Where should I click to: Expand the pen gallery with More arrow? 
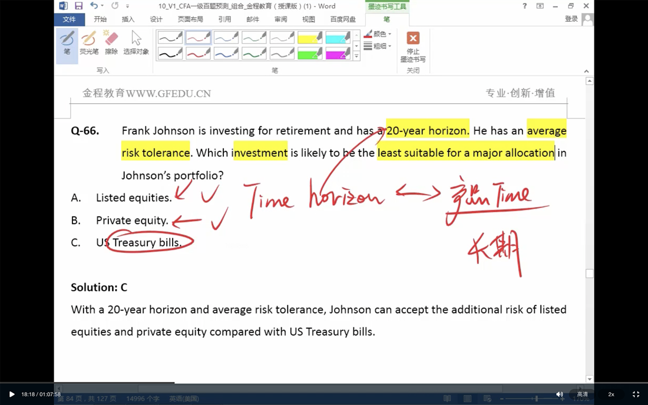coord(356,57)
